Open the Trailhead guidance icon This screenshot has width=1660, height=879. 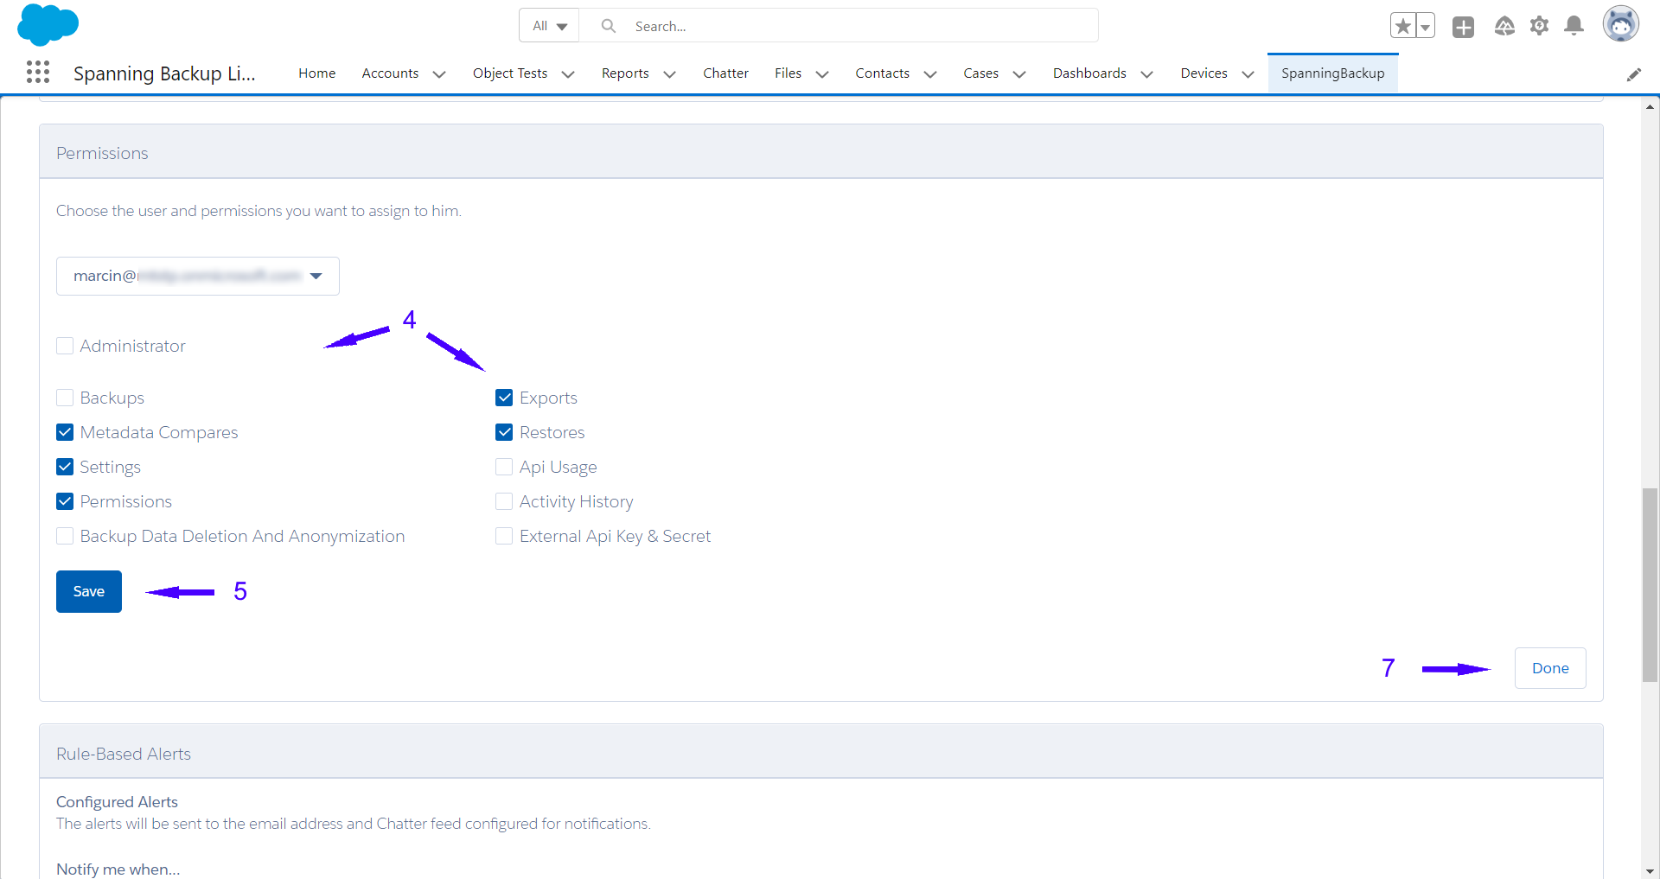click(1504, 26)
